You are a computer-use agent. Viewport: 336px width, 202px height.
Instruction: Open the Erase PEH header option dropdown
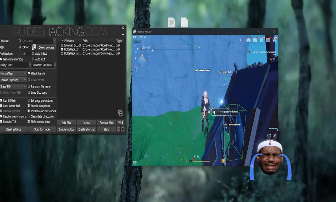tap(13, 86)
